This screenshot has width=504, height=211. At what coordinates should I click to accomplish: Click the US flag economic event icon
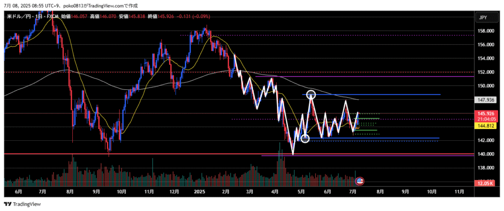[x=360, y=181]
